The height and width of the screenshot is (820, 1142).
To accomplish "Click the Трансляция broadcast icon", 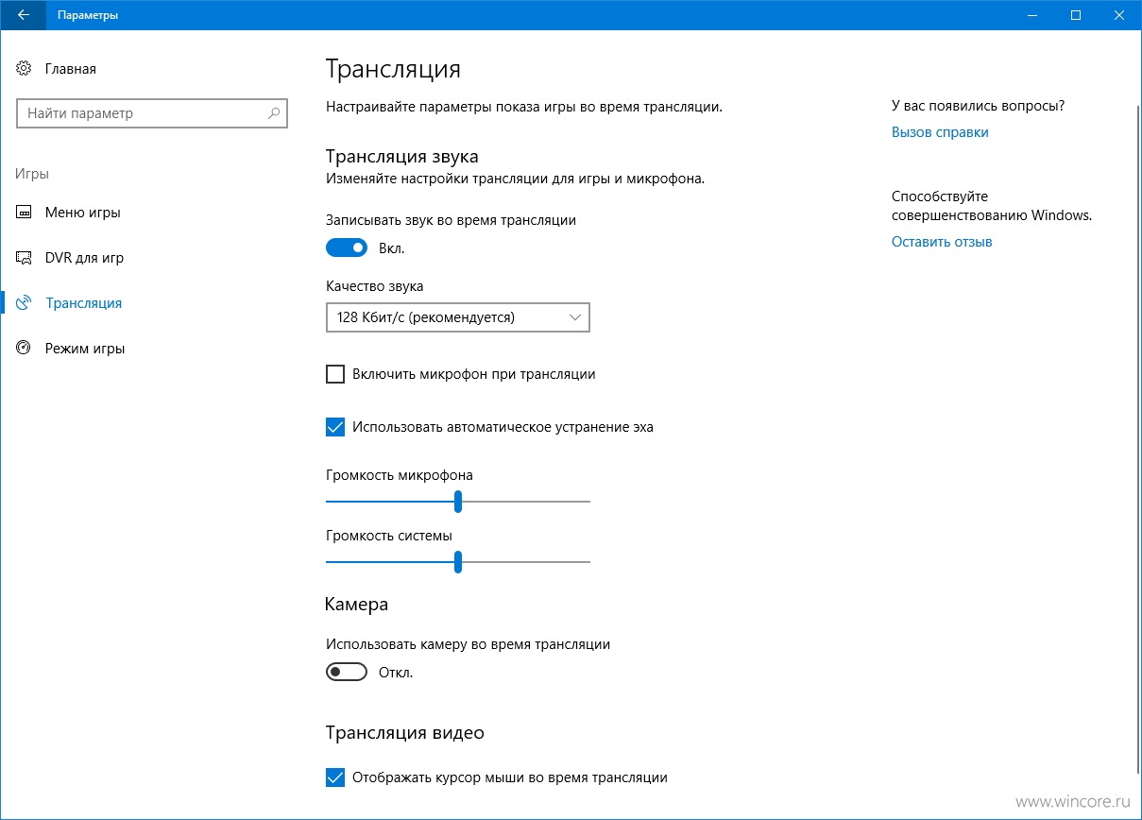I will [x=25, y=303].
